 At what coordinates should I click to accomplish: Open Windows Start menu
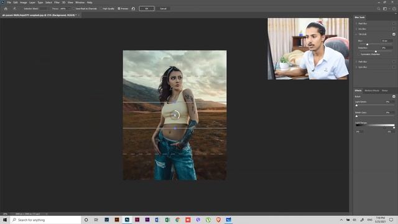coord(5,220)
